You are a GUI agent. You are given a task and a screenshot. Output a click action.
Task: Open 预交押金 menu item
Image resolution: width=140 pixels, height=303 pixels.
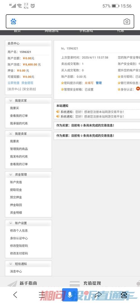pos(16,197)
